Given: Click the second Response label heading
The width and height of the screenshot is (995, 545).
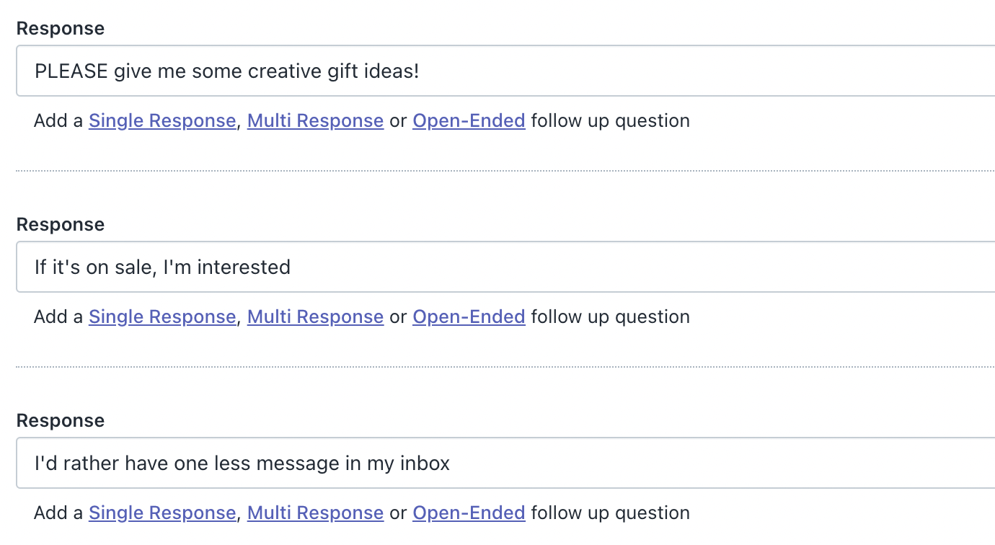Looking at the screenshot, I should (60, 224).
